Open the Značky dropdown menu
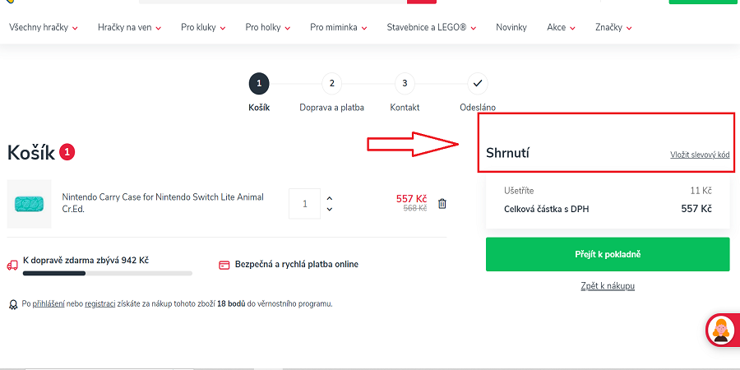Image resolution: width=740 pixels, height=370 pixels. point(613,27)
